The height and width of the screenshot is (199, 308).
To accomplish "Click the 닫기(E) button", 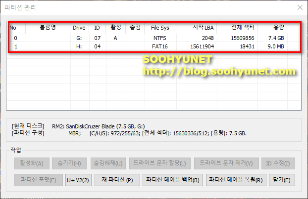I will point(282,180).
